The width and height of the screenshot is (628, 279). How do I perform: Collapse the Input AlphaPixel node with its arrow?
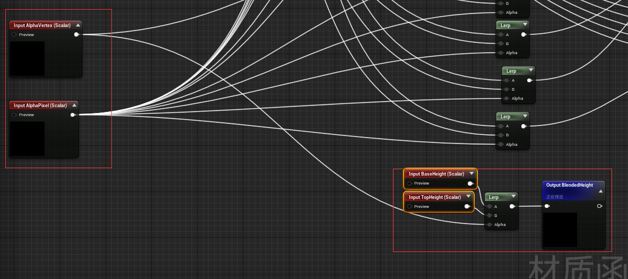coord(74,105)
